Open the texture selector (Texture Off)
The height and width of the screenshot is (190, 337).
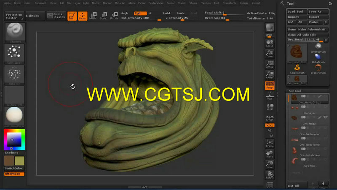14,96
